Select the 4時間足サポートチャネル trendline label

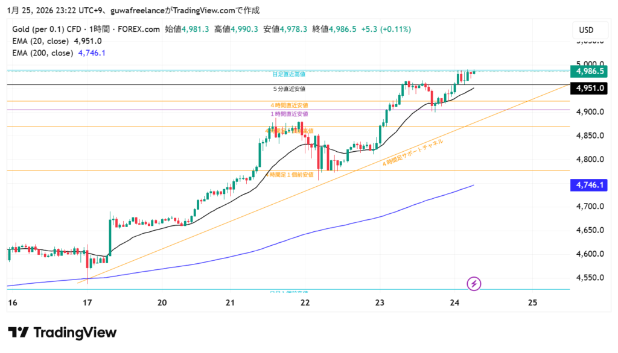(413, 152)
